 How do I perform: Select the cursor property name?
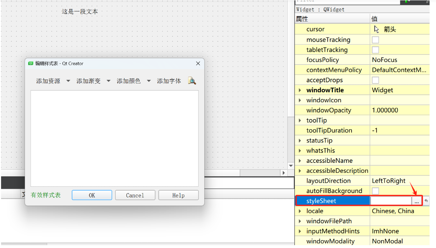point(316,29)
